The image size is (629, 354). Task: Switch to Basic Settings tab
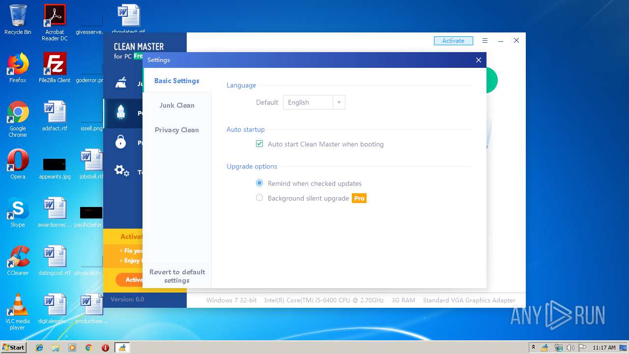pos(177,81)
